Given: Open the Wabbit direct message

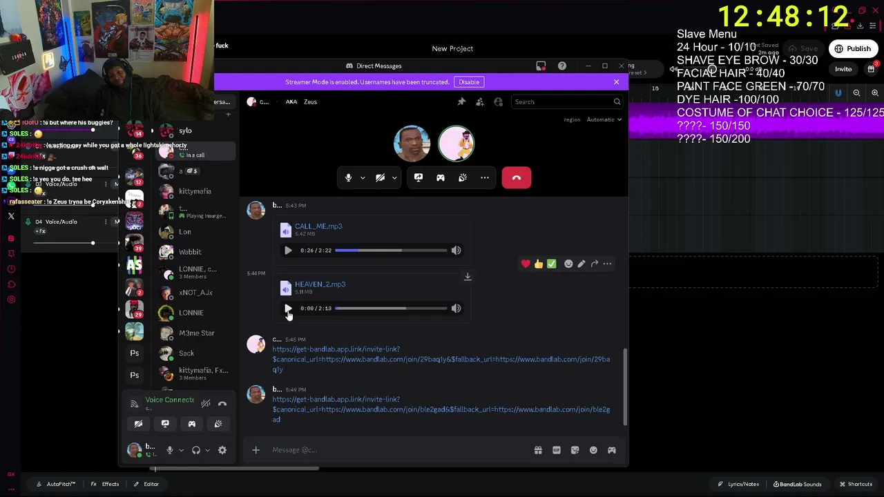Looking at the screenshot, I should [x=195, y=252].
